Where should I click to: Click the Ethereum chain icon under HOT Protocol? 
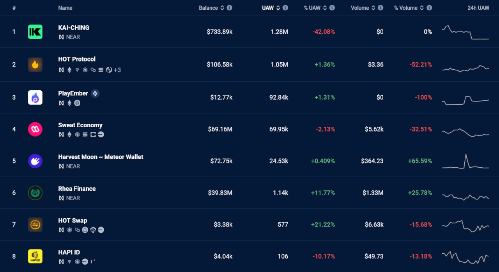(x=69, y=70)
